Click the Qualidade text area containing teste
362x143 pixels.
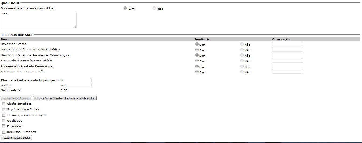coord(38,20)
